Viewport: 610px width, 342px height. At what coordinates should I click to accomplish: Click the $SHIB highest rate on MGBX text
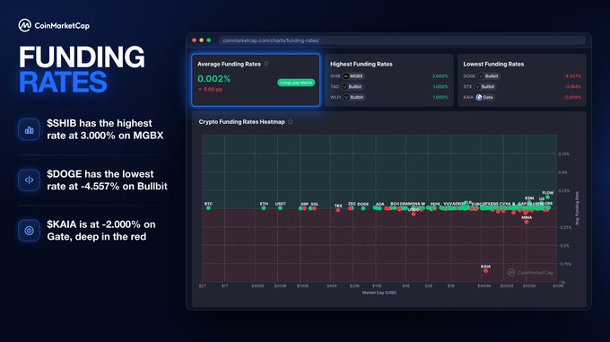(105, 129)
